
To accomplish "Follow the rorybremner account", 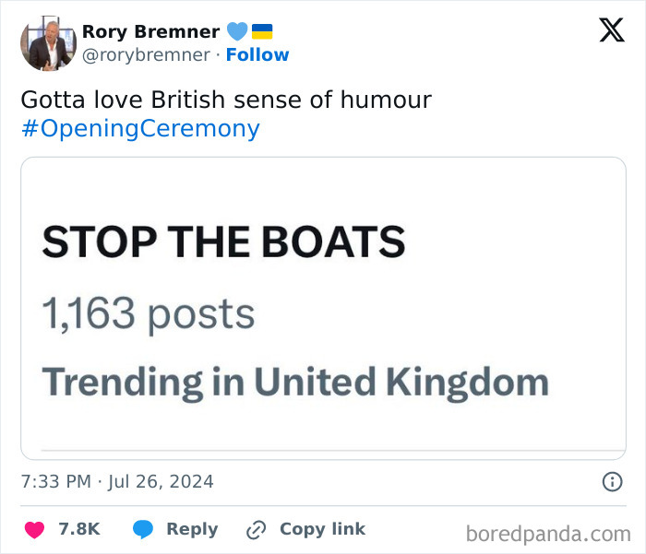I will point(257,54).
